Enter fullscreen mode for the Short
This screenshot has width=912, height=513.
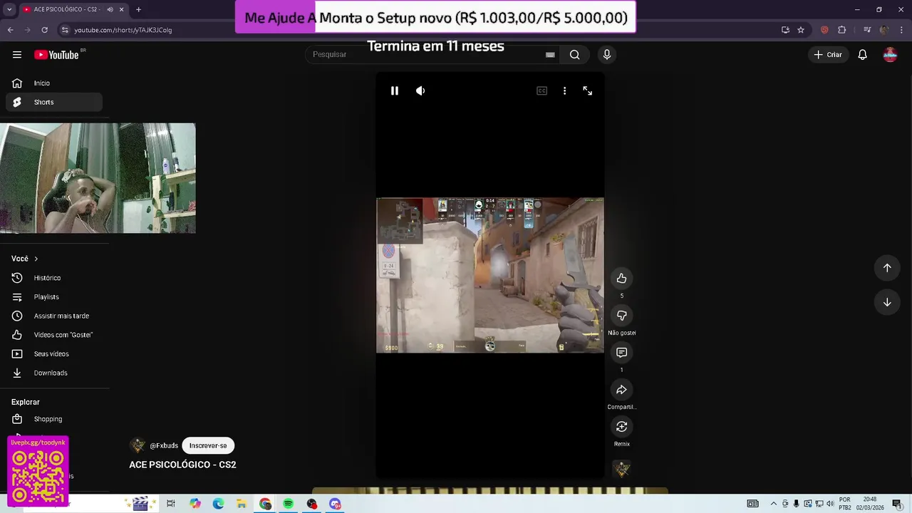coord(587,90)
